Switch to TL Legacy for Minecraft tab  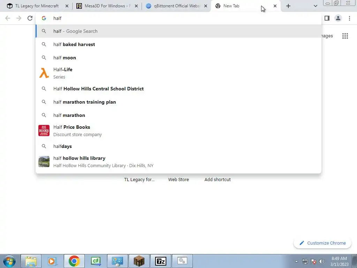[36, 6]
